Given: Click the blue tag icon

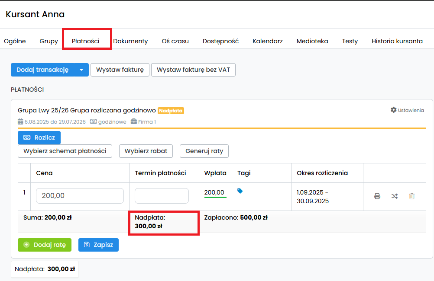Looking at the screenshot, I should tap(240, 191).
